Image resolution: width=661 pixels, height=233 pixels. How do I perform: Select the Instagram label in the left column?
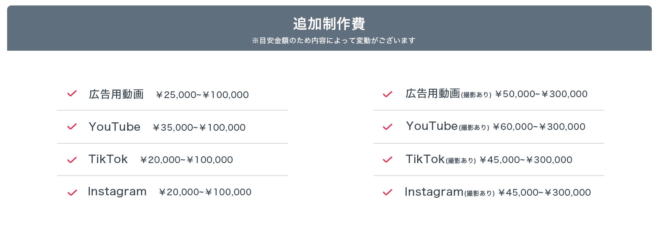click(x=117, y=192)
